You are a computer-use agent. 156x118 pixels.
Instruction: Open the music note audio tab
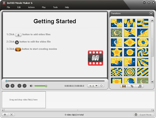click(x=140, y=86)
